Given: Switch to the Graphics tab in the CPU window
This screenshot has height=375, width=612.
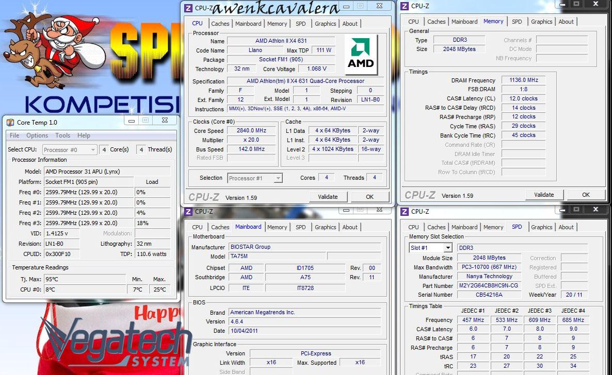Looking at the screenshot, I should [326, 24].
